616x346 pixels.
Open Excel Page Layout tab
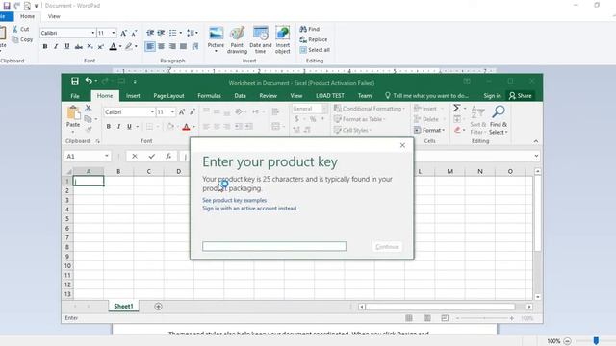pyautogui.click(x=168, y=96)
